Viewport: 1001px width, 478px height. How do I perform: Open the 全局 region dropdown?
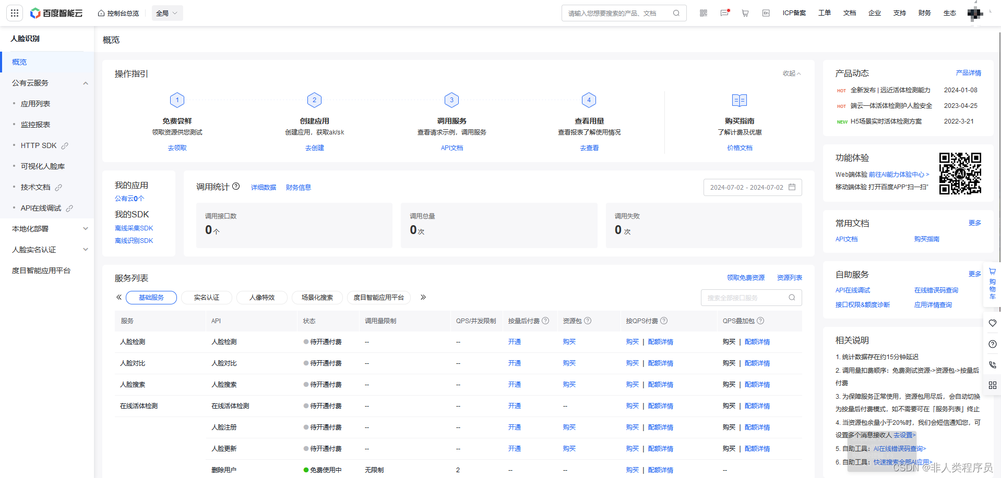click(x=167, y=13)
